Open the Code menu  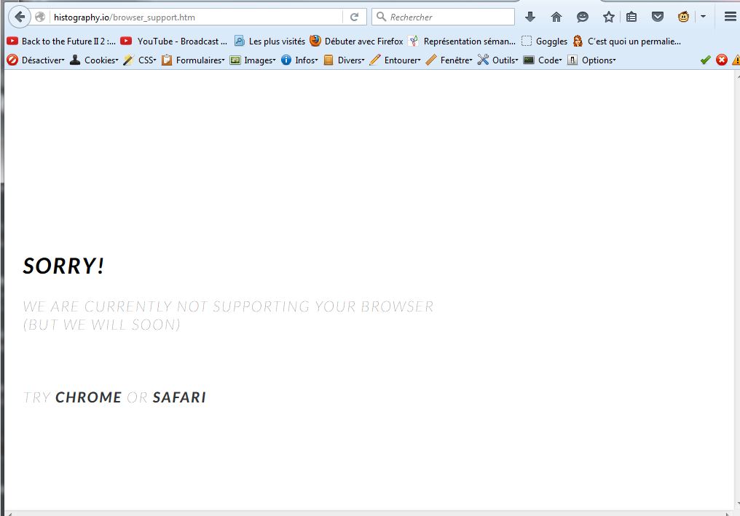point(543,60)
